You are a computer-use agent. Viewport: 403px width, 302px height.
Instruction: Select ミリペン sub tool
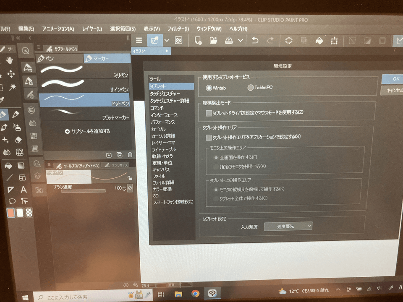point(84,71)
